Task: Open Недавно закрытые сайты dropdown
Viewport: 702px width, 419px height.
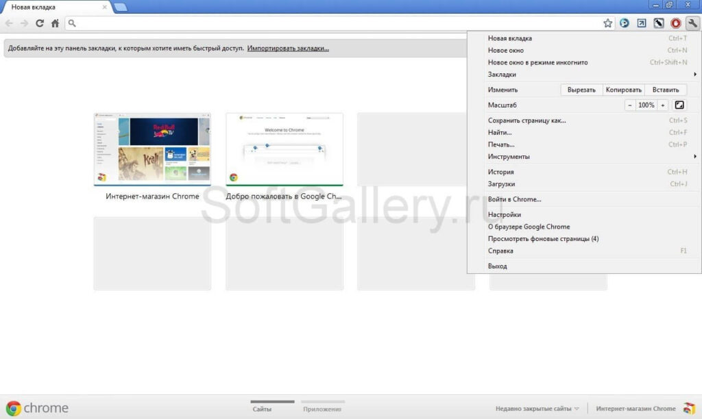Action: click(x=537, y=409)
